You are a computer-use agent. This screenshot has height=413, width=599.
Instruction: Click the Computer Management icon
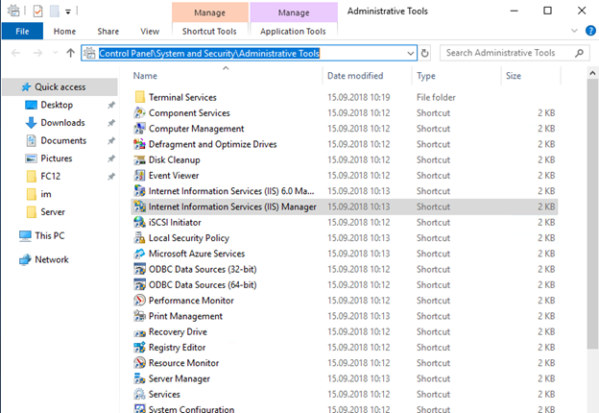pyautogui.click(x=140, y=129)
